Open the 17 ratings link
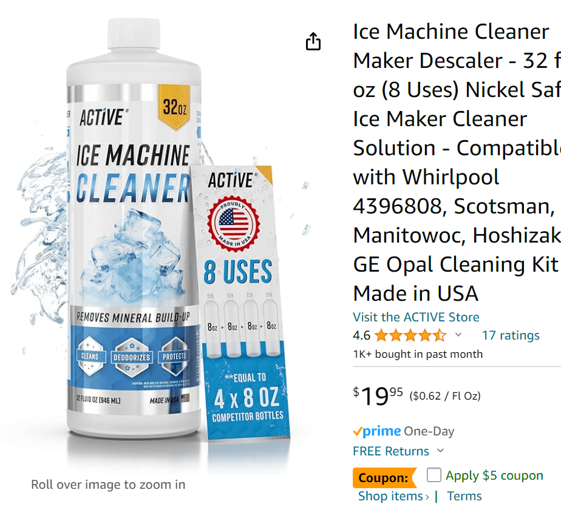Image resolution: width=561 pixels, height=510 pixels. (x=510, y=335)
